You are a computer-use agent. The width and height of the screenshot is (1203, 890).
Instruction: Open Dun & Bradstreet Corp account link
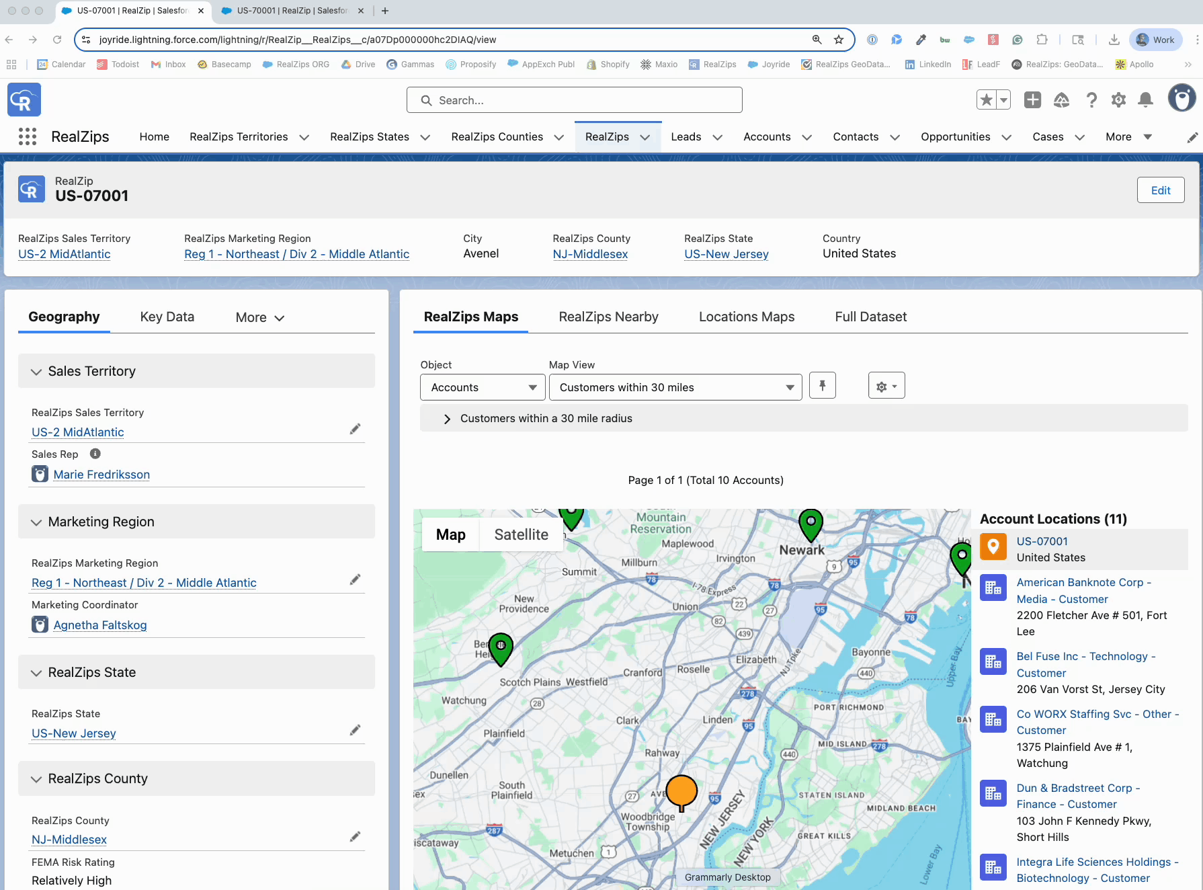(x=1078, y=796)
